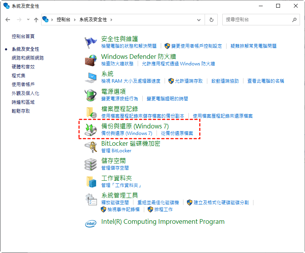The height and width of the screenshot is (253, 305).
Task: Go back with the left arrow
Action: pyautogui.click(x=8, y=20)
